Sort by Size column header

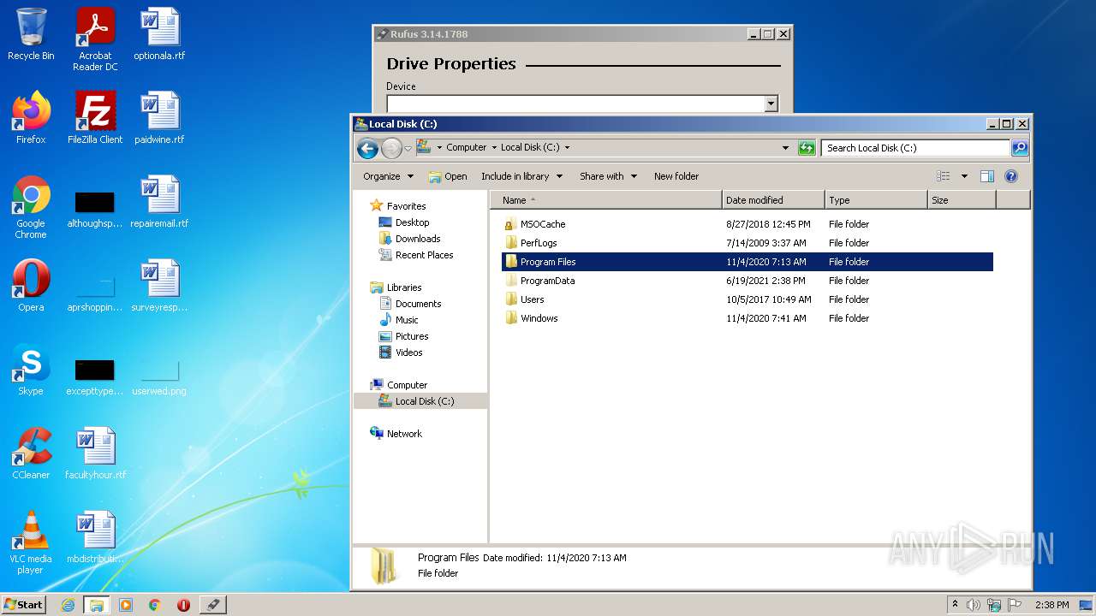(x=962, y=200)
